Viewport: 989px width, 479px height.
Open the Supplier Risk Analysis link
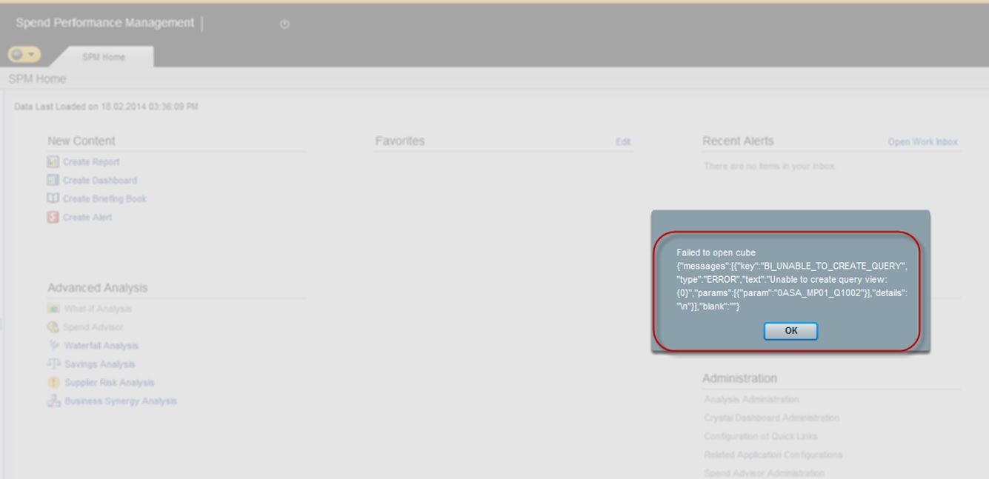110,383
